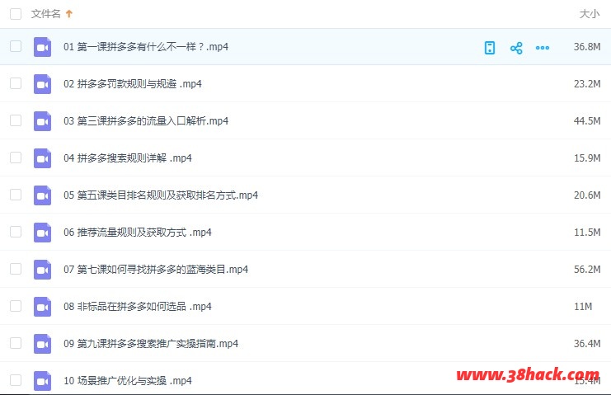Click the 36.4M size value
This screenshot has height=395, width=611.
tap(587, 344)
